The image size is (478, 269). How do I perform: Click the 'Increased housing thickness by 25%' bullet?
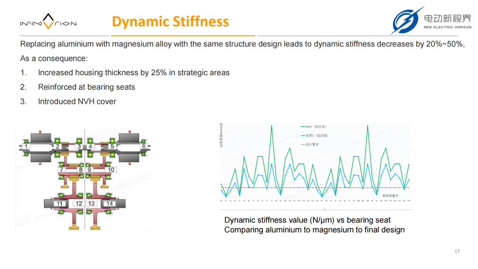tap(134, 73)
